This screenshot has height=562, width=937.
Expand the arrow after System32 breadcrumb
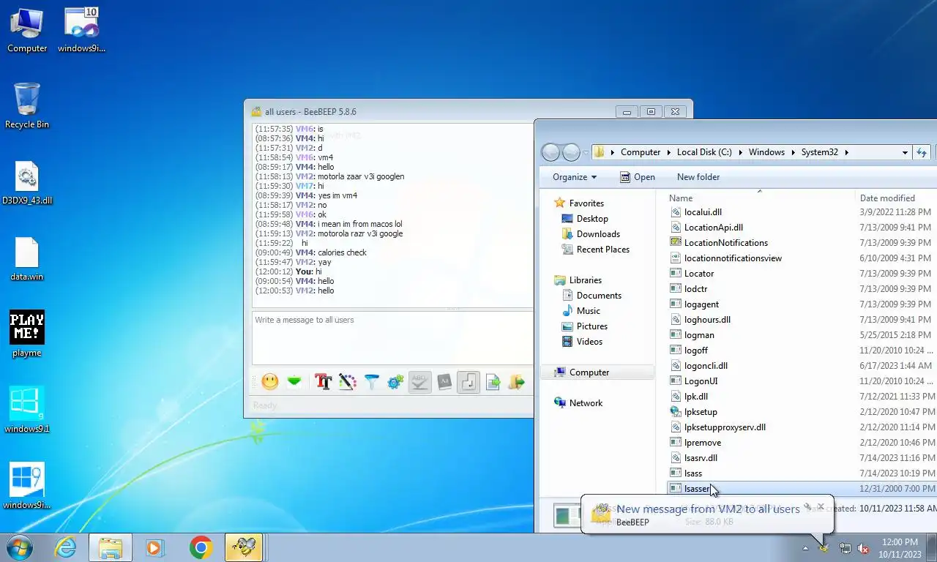pyautogui.click(x=847, y=152)
